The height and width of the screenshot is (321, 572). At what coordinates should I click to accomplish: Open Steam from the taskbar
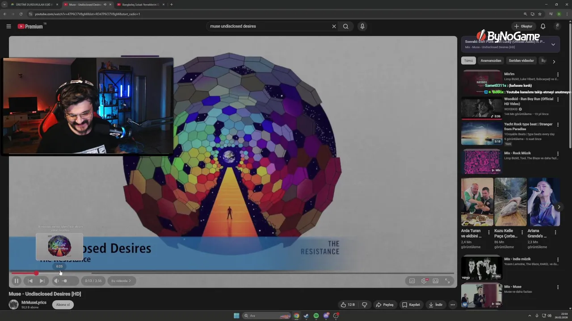306,316
